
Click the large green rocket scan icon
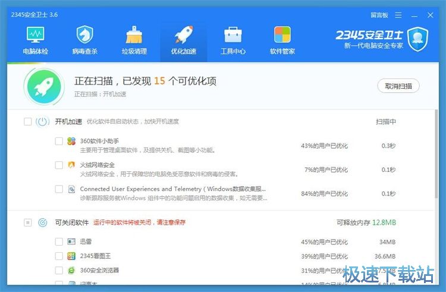click(44, 86)
